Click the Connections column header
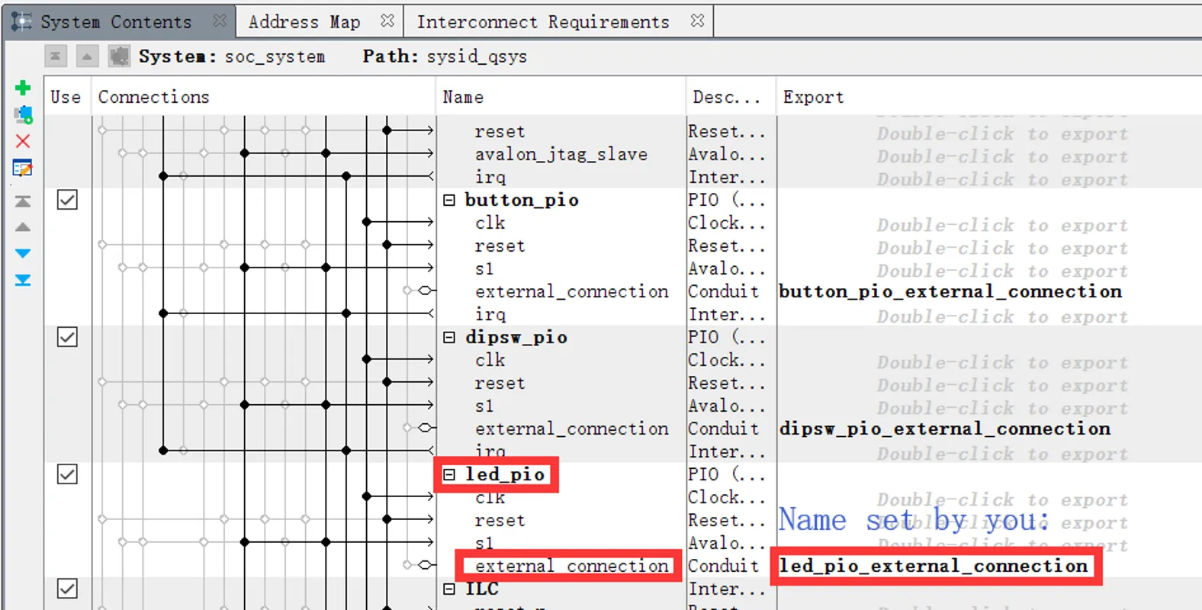1202x610 pixels. click(153, 97)
